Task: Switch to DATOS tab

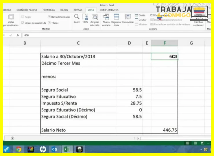Action: 64,10
